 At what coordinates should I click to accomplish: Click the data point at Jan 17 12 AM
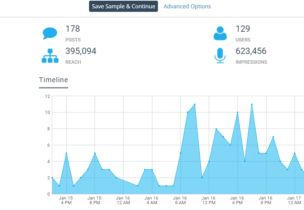point(295,153)
